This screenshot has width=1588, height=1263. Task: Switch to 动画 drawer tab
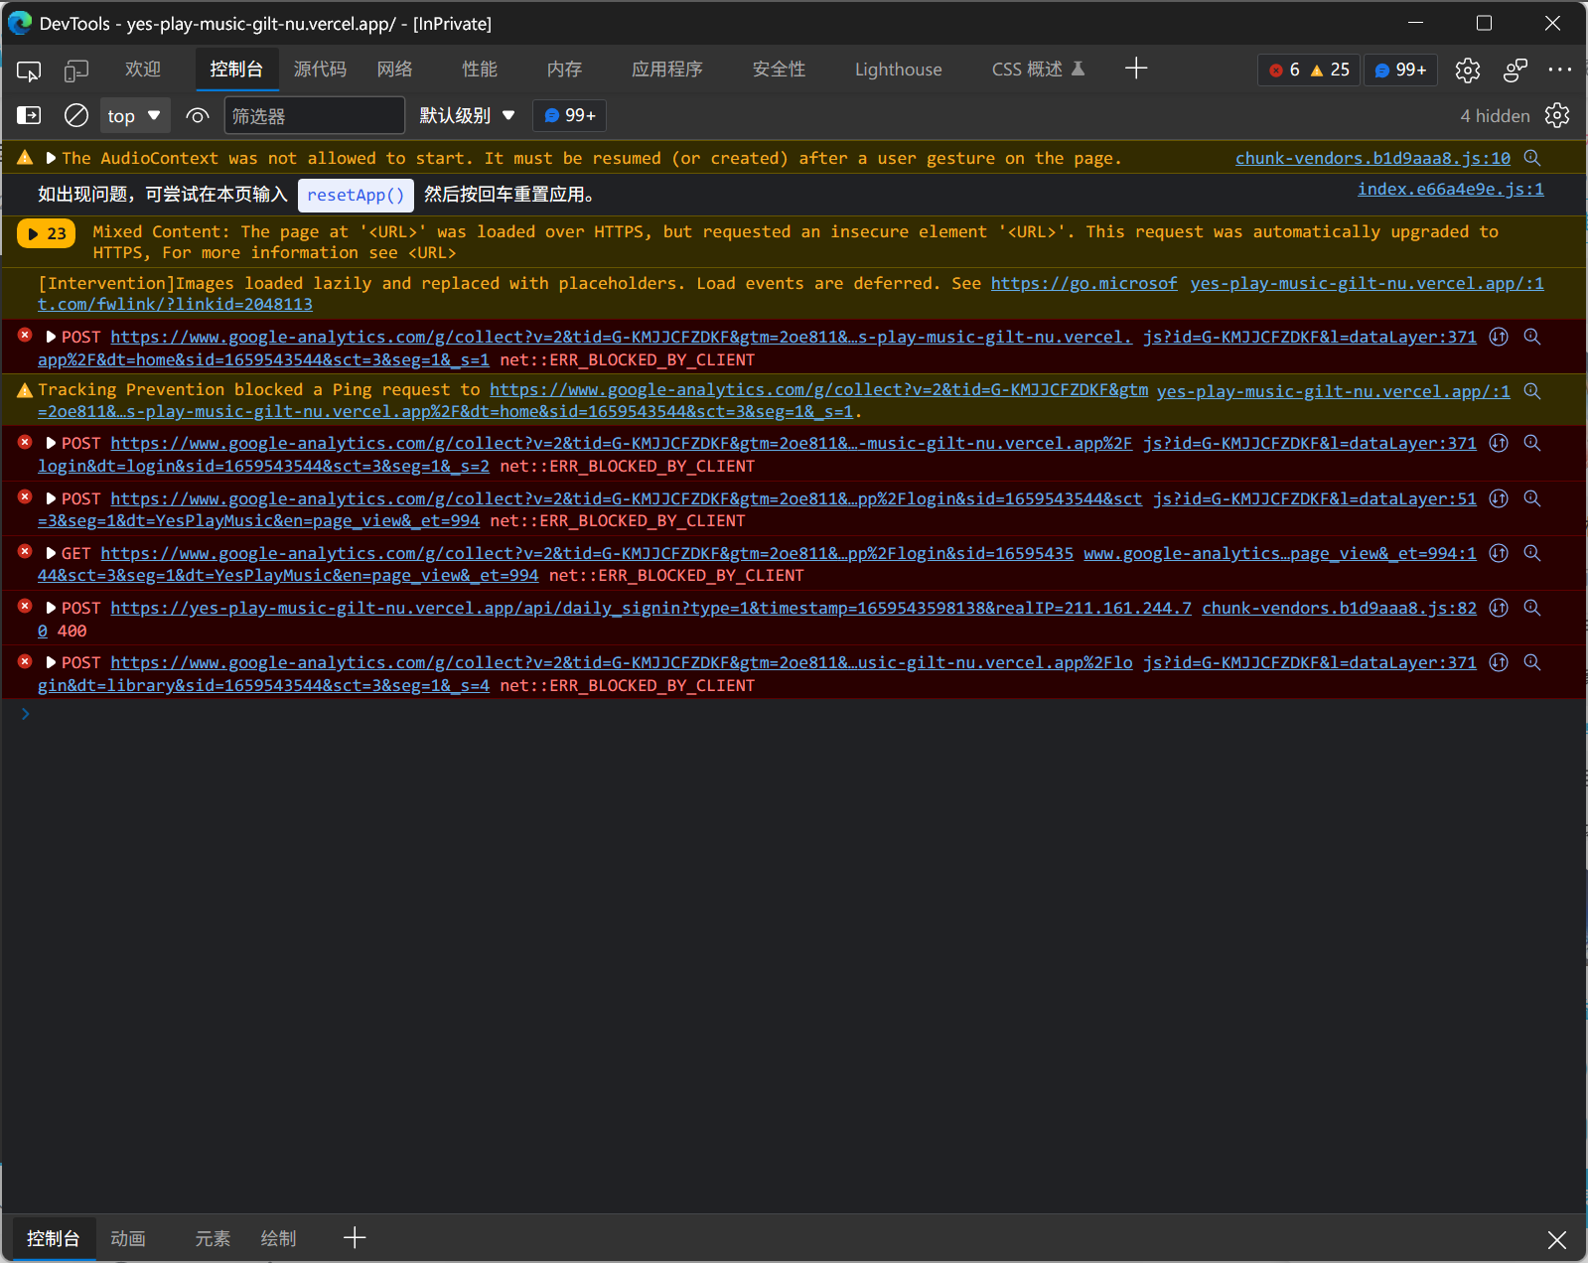128,1238
